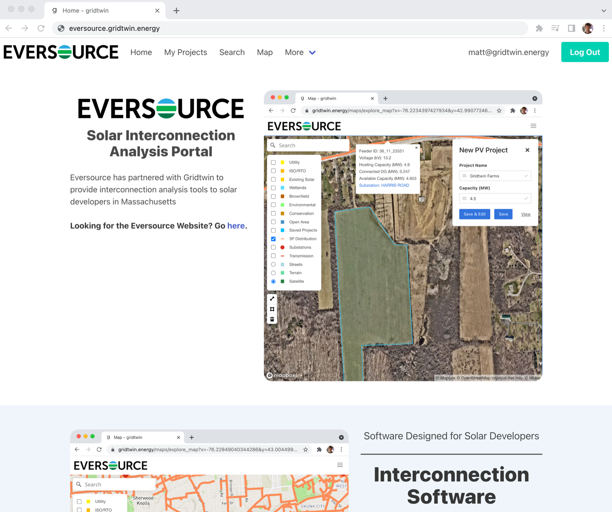Click the hamburger menu in lower screenshot

pyautogui.click(x=340, y=465)
